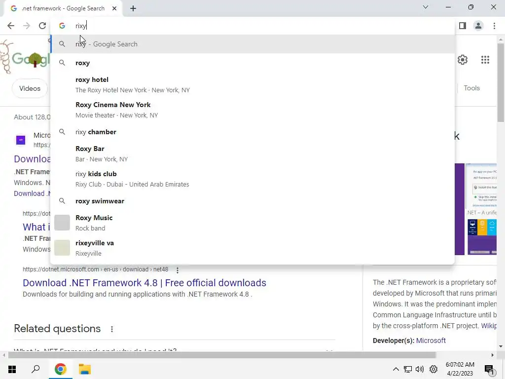Open the Google apps grid
The width and height of the screenshot is (505, 379).
[x=485, y=60]
